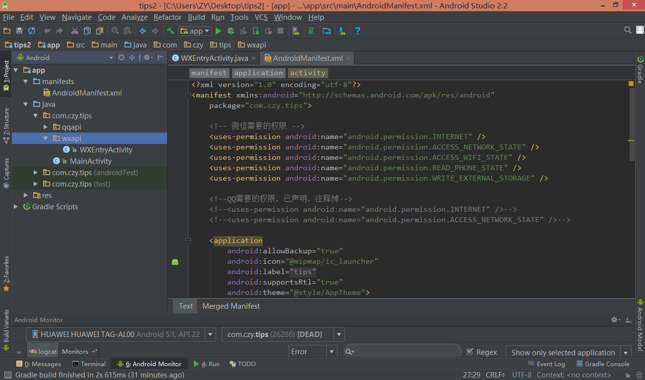Click the Collapse All icon in the Project panel

coord(132,58)
